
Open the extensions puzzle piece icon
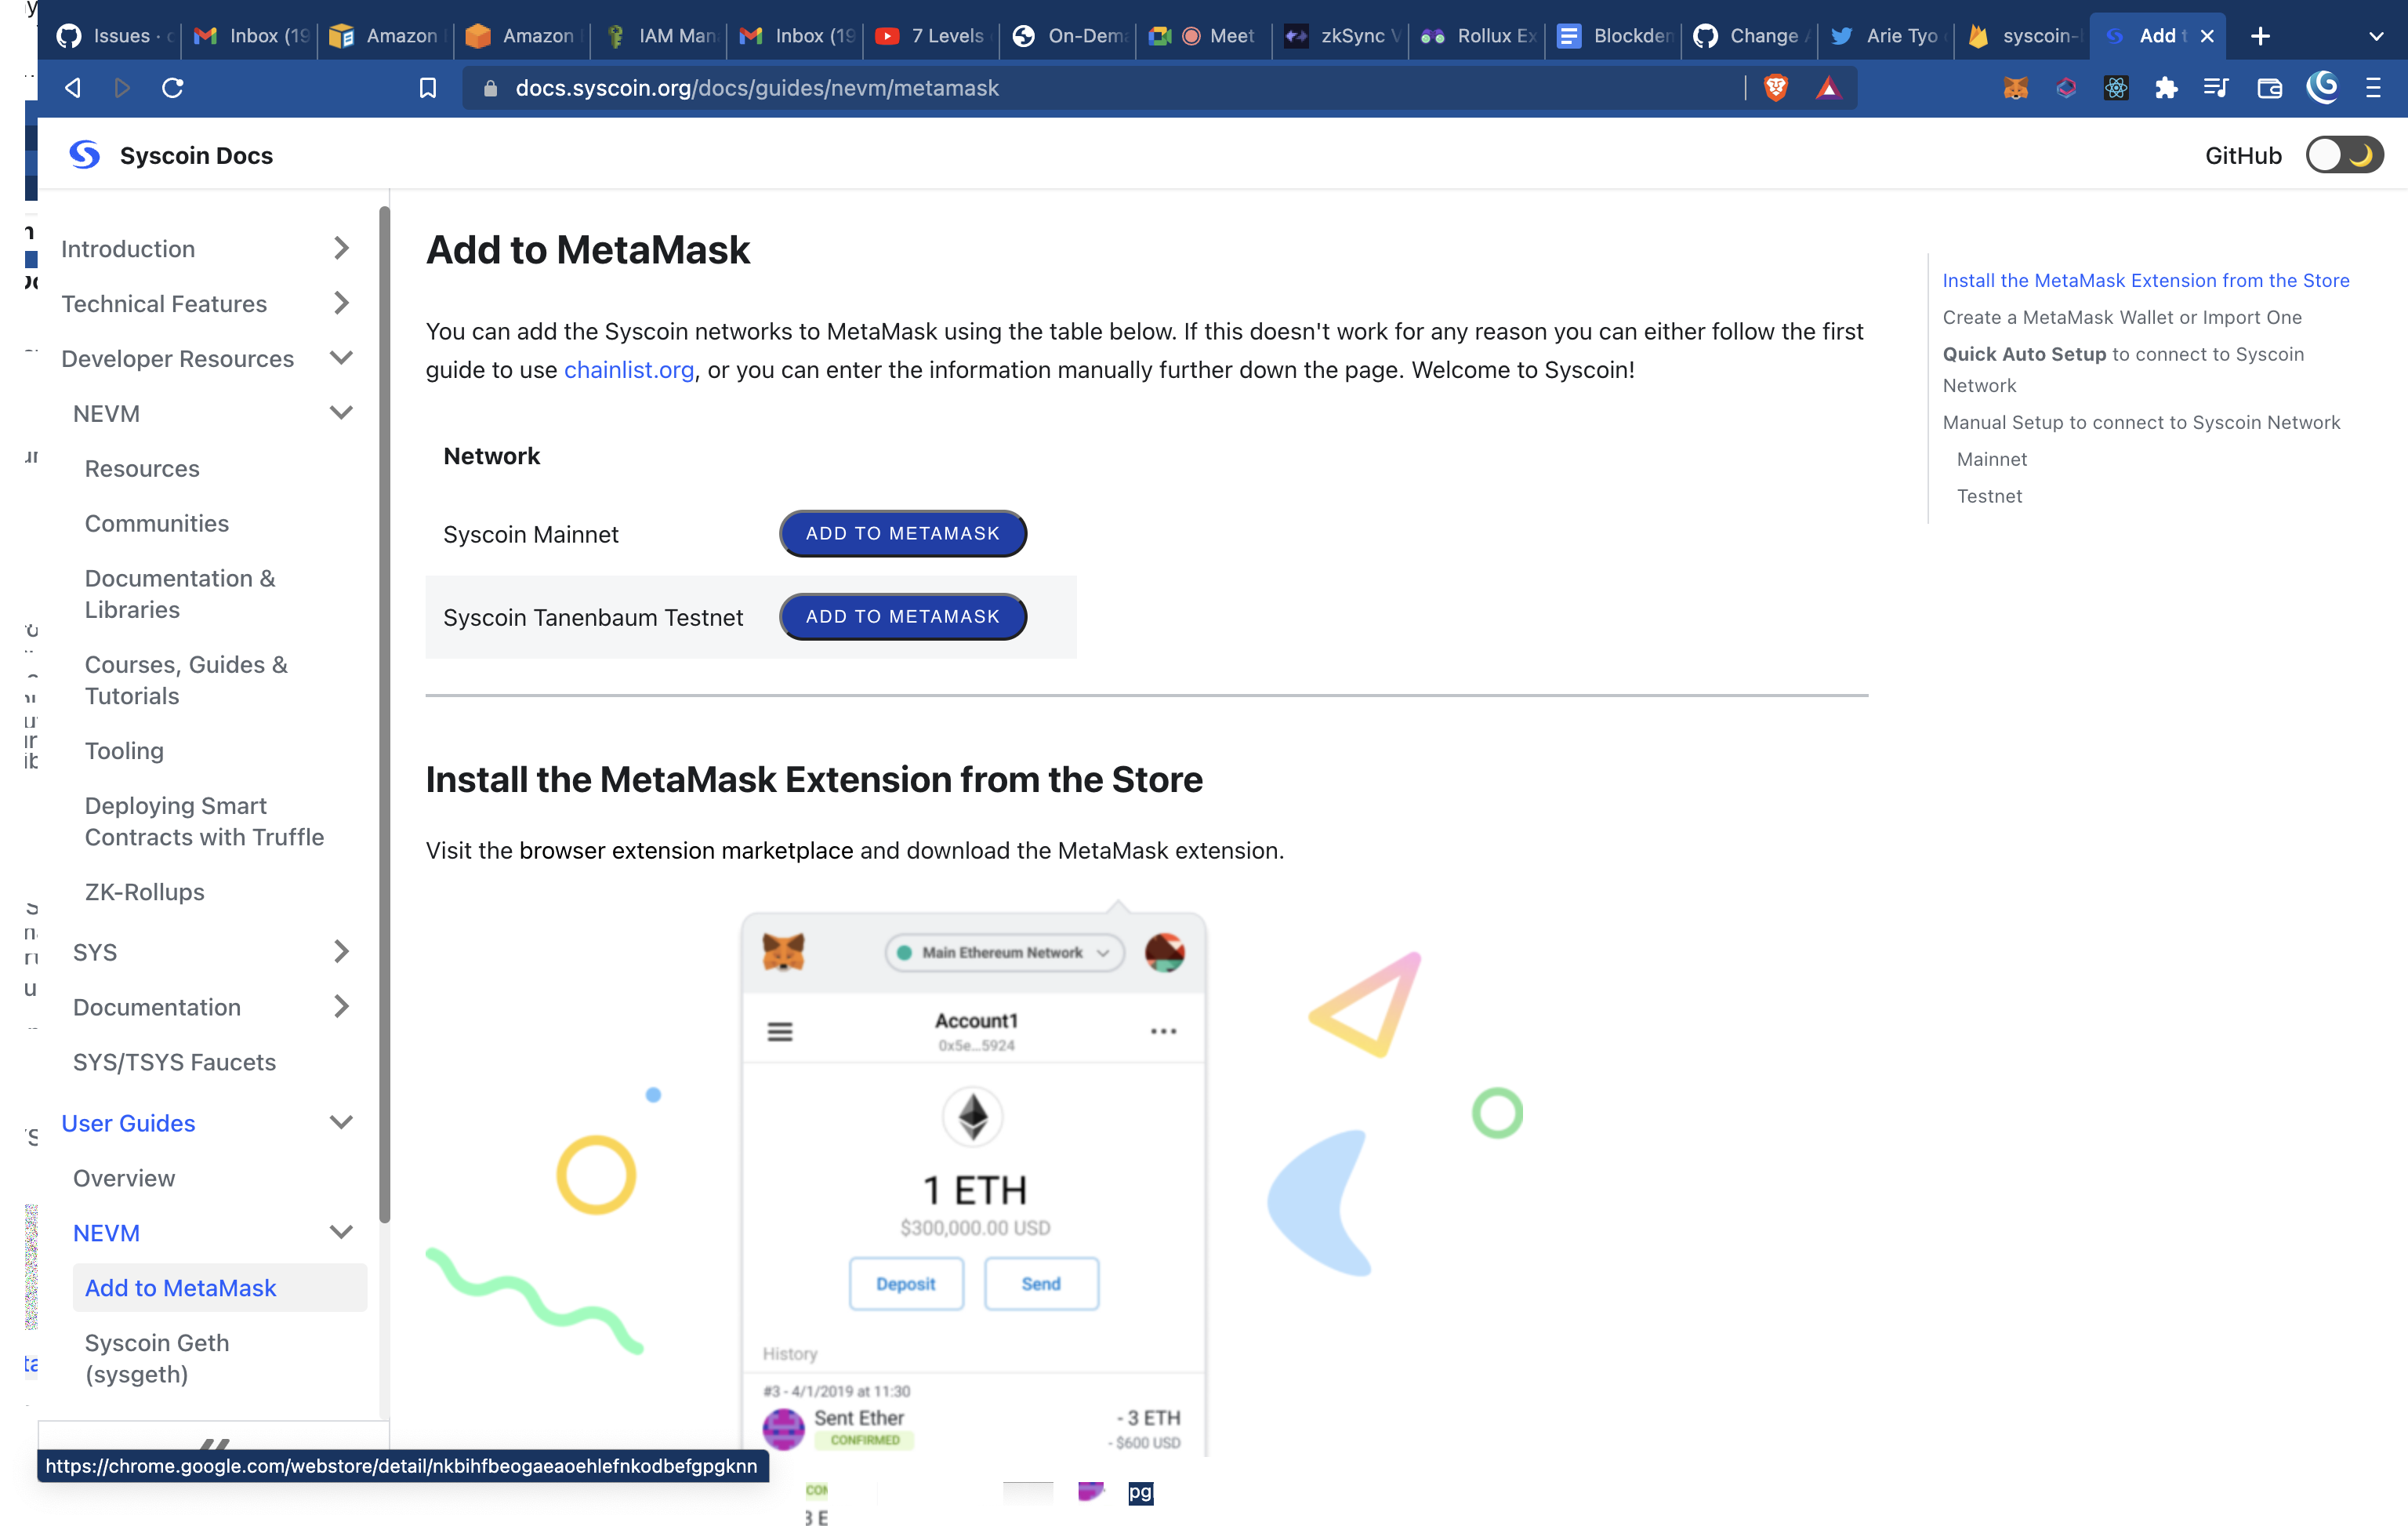coord(2166,88)
